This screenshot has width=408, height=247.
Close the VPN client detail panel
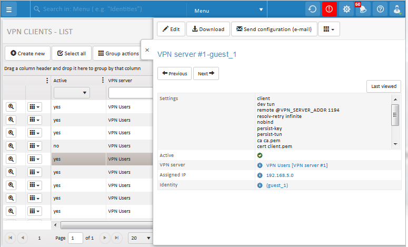click(x=147, y=50)
